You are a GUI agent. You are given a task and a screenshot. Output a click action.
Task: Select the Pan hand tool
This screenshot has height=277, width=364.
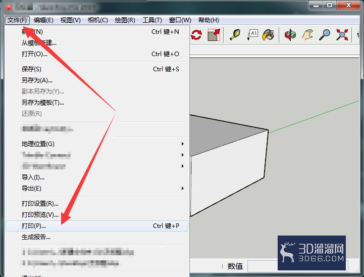pos(307,35)
